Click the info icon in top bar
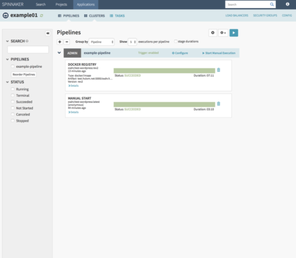 pyautogui.click(x=287, y=4)
